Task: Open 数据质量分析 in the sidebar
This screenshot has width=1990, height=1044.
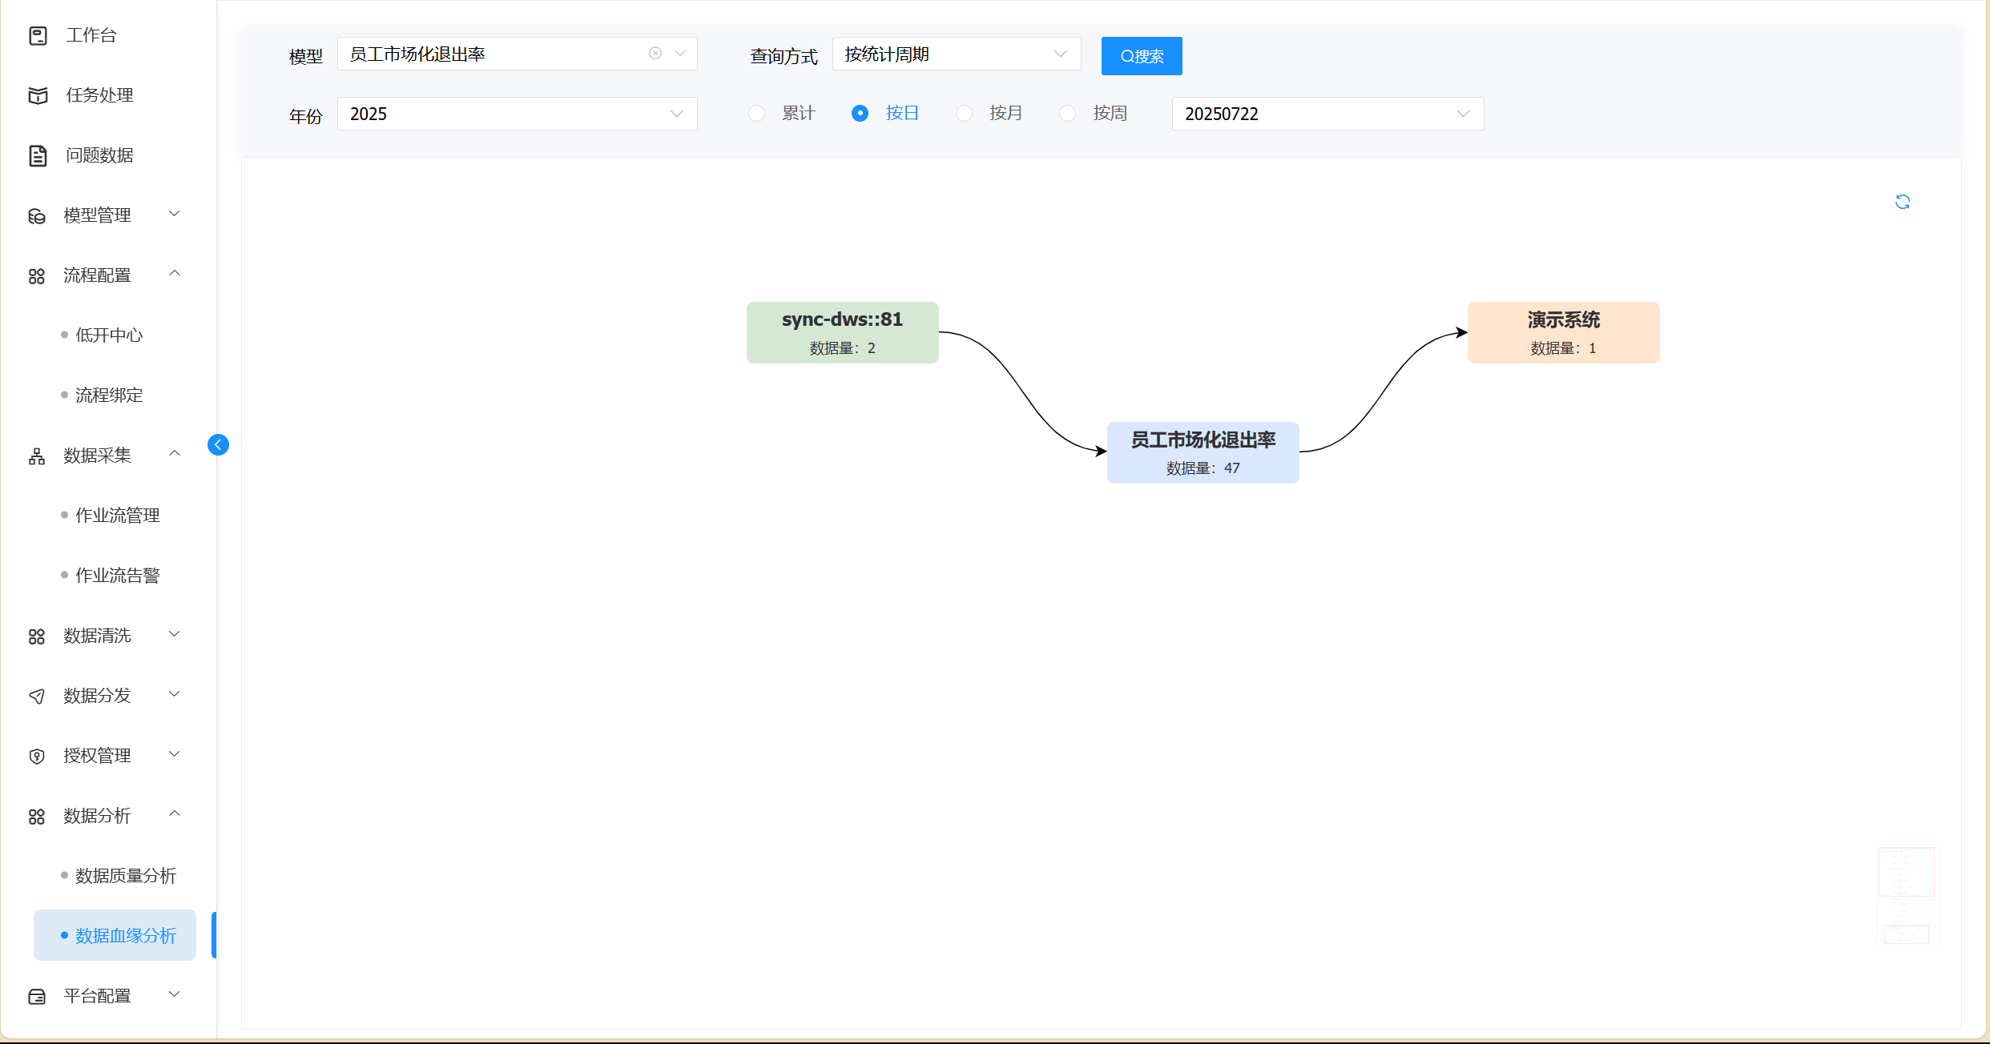Action: (126, 876)
